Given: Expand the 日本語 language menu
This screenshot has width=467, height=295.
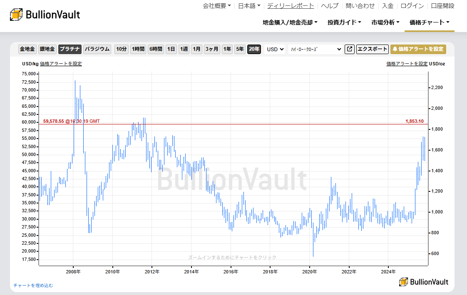Looking at the screenshot, I should click(x=249, y=6).
